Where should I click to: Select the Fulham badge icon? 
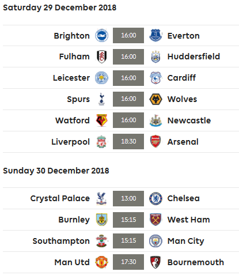[101, 56]
